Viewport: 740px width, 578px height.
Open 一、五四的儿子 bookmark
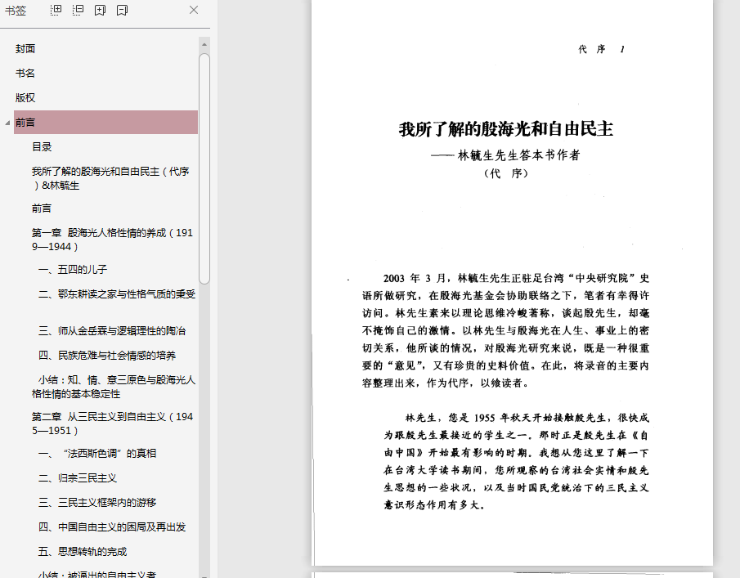(73, 270)
